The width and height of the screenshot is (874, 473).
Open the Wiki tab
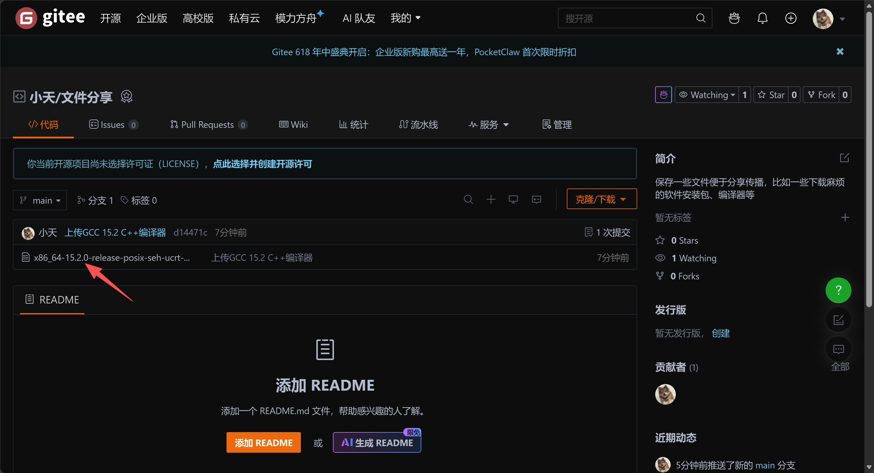tap(293, 124)
